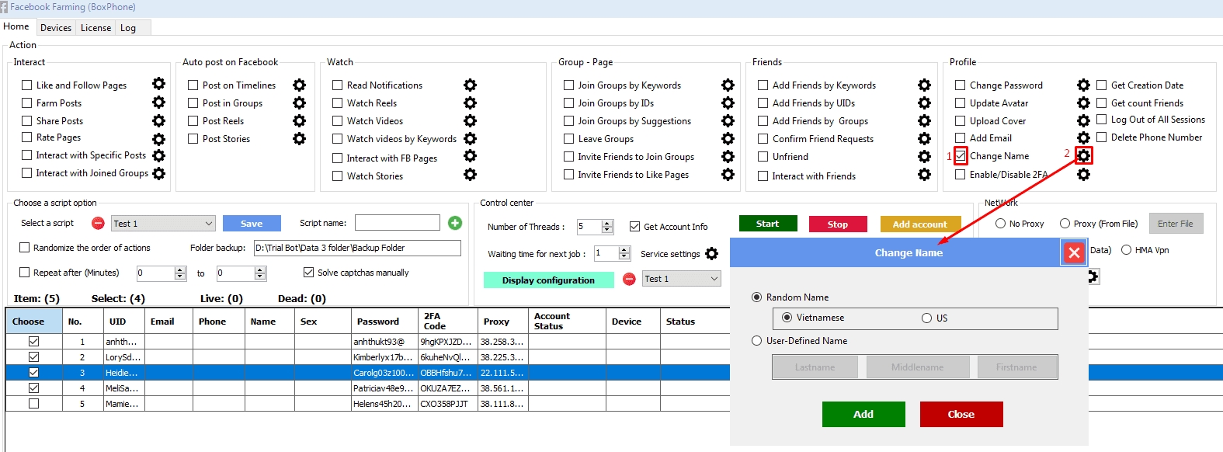Toggle Get Account Info checkbox
The image size is (1223, 452).
634,226
